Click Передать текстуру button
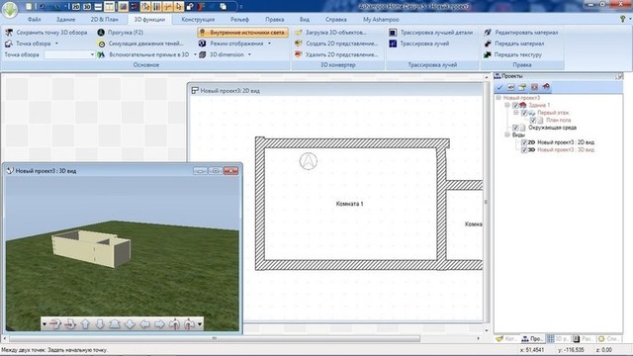The image size is (633, 356). click(513, 54)
